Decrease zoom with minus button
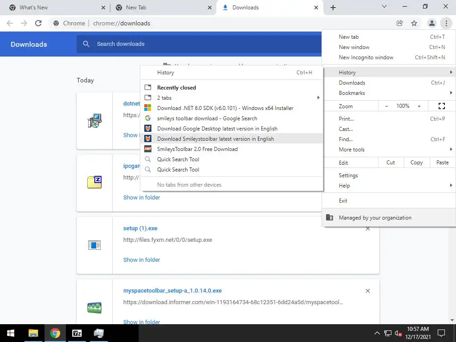 point(387,106)
